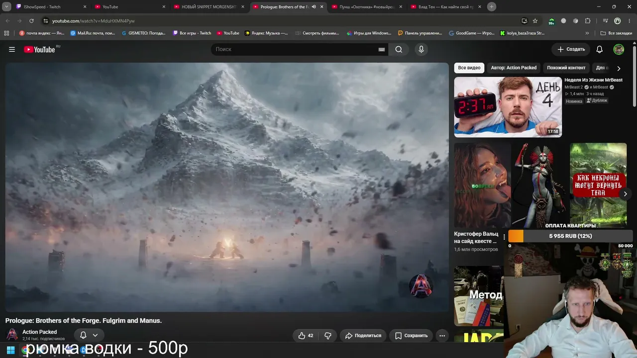
Task: Mute the Prologue tab audio
Action: 314,7
